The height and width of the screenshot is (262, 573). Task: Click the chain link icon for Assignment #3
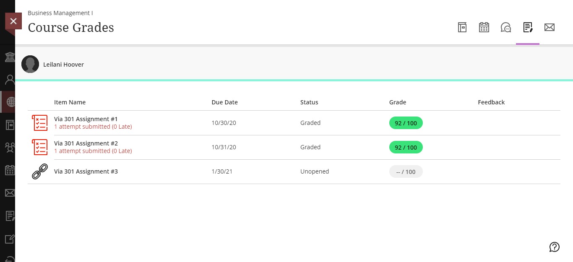40,171
